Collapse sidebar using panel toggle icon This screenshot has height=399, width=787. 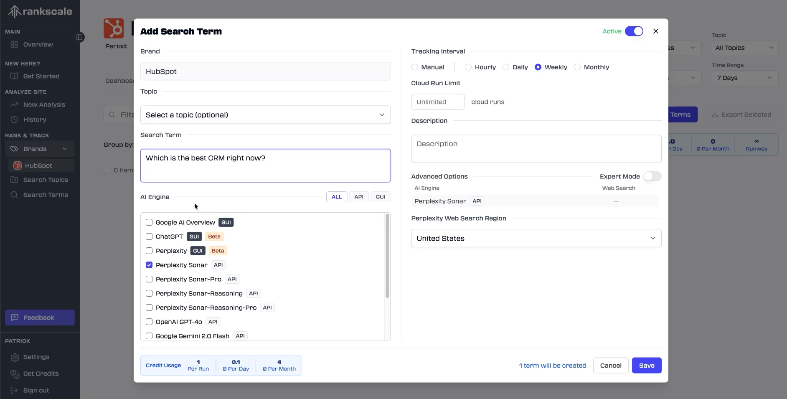[x=79, y=37]
